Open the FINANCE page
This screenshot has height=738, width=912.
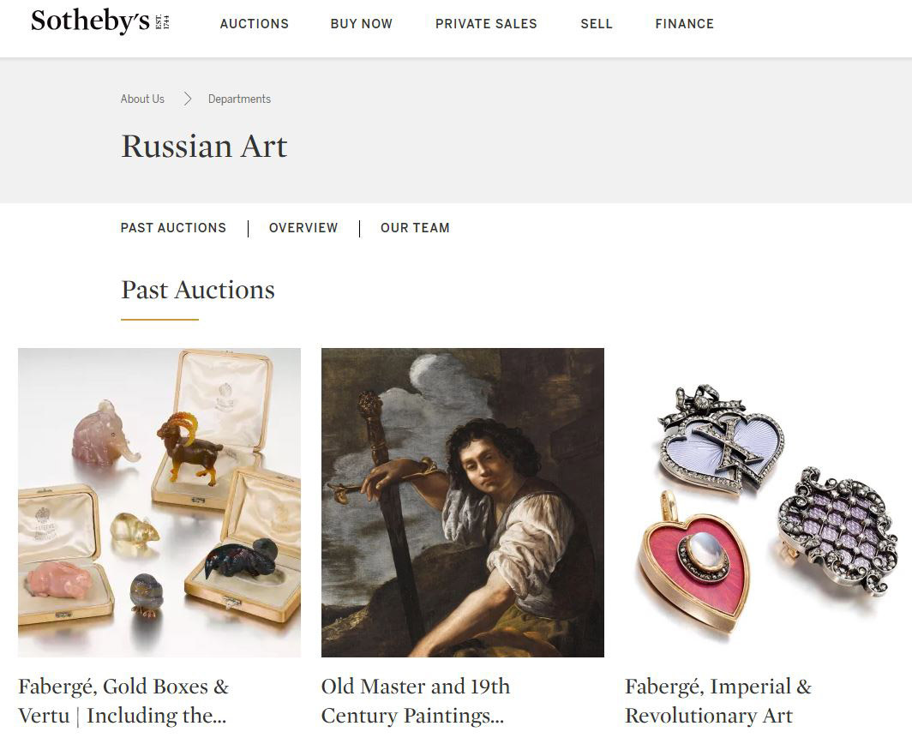pos(684,24)
